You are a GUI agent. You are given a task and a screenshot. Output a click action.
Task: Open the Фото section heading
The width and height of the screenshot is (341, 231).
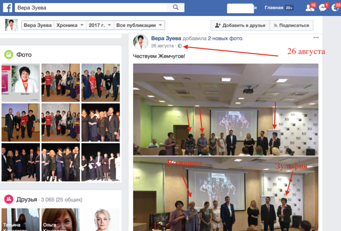24,55
